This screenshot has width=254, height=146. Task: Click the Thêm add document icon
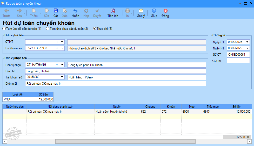coord(34,11)
